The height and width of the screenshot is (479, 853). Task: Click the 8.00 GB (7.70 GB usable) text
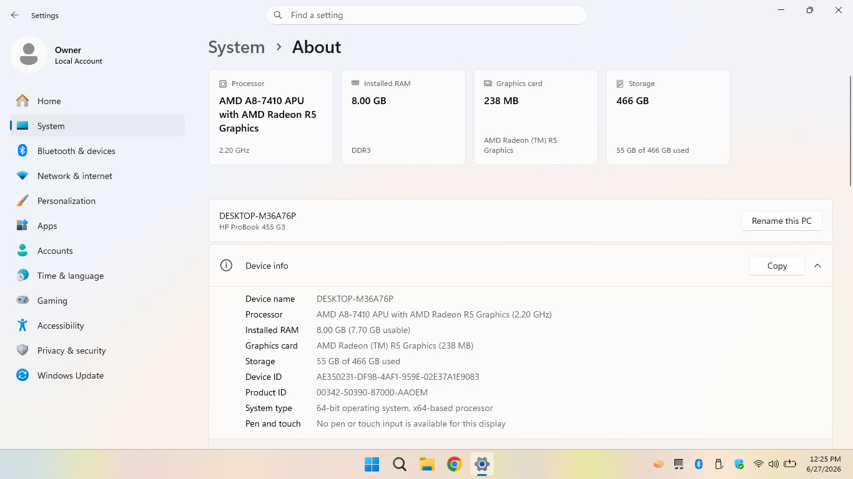click(x=363, y=330)
